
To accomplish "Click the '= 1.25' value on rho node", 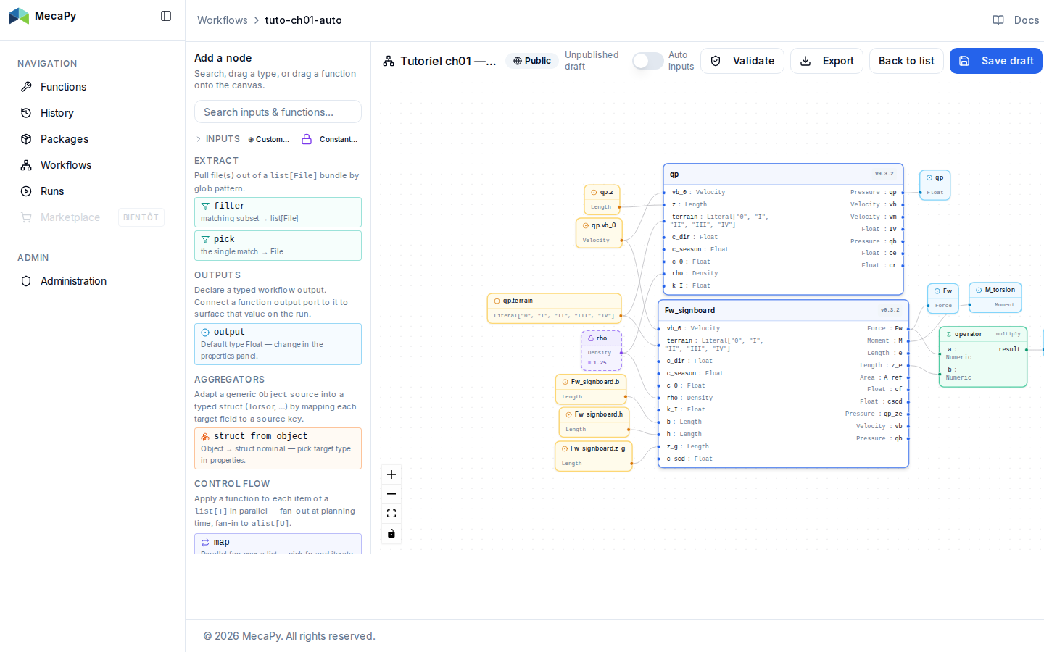I will pos(597,363).
